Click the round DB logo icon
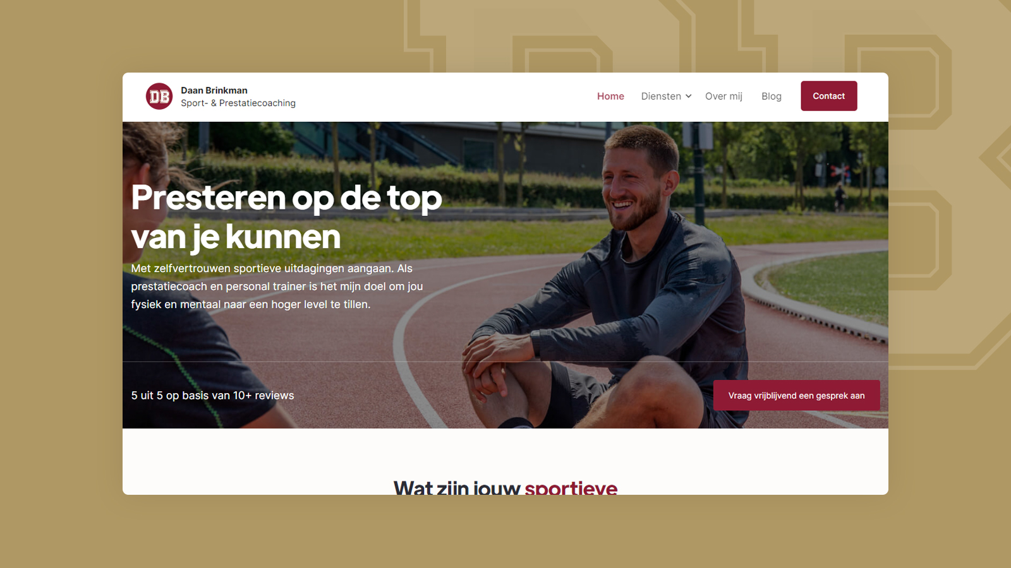 pos(159,96)
